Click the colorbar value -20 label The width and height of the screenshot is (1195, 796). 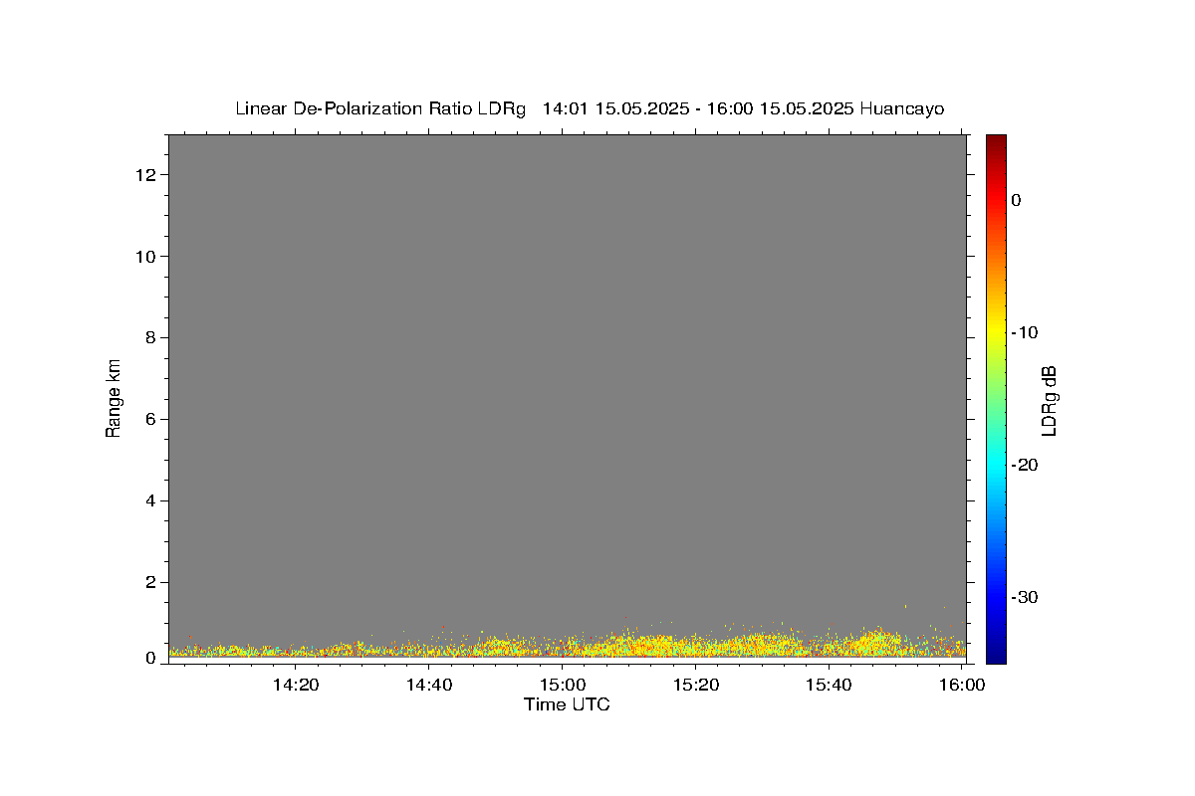coord(1025,465)
